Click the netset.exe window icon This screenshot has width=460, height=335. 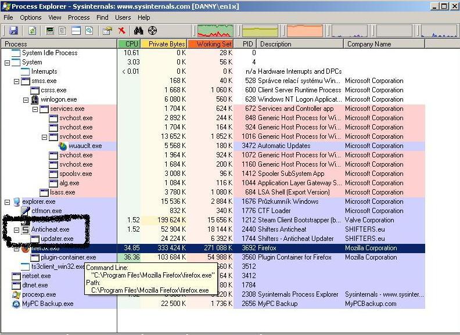click(x=16, y=276)
